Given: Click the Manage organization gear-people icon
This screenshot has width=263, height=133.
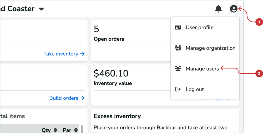Looking at the screenshot, I should (178, 48).
